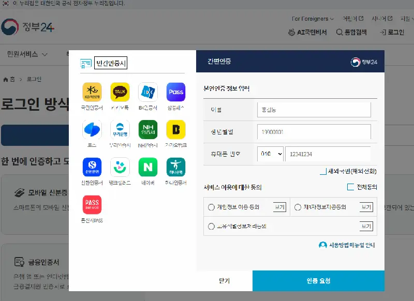Click the 생년월일 input field
Screen dimensions: 414x301
[314, 132]
